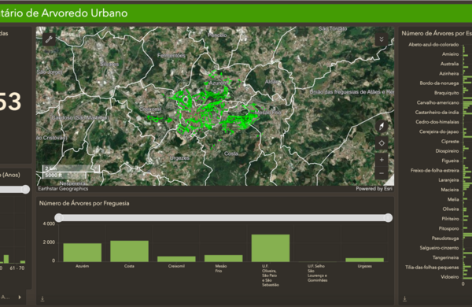Click right handle of Freguesia slider
472x307 pixels.
tap(389, 218)
